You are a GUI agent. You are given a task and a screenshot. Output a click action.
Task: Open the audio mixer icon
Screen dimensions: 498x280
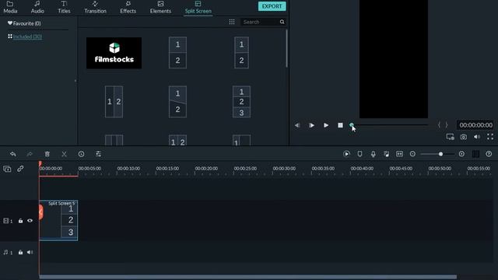(x=386, y=154)
